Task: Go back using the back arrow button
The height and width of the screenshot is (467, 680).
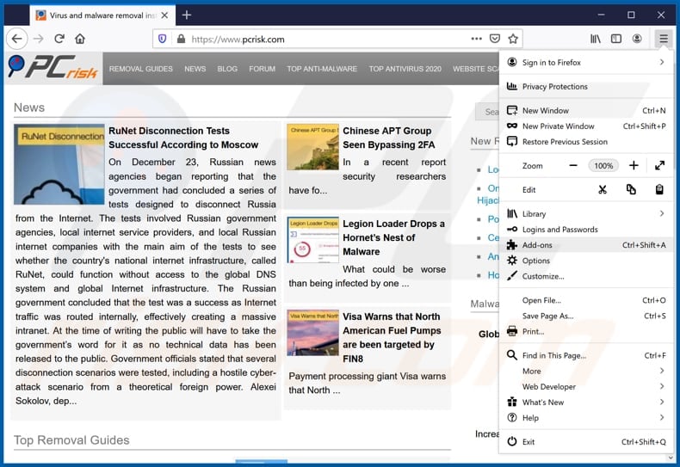Action: pyautogui.click(x=17, y=39)
